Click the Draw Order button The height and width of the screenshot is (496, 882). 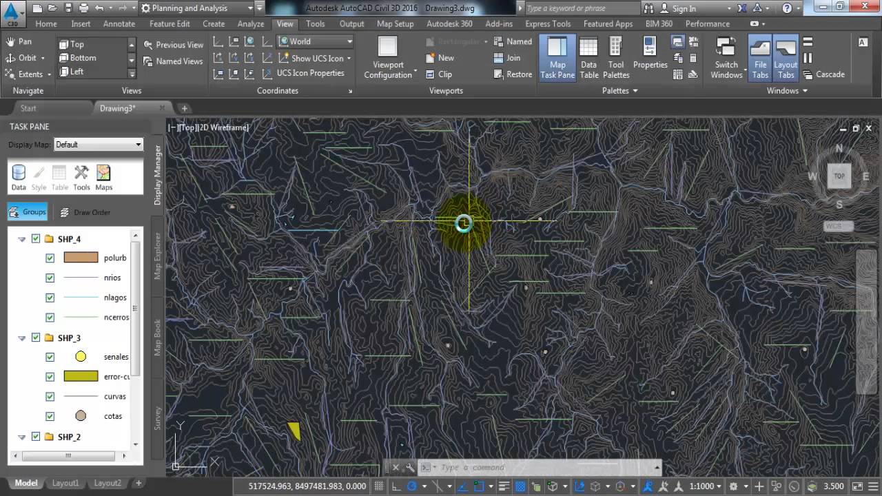pyautogui.click(x=85, y=212)
